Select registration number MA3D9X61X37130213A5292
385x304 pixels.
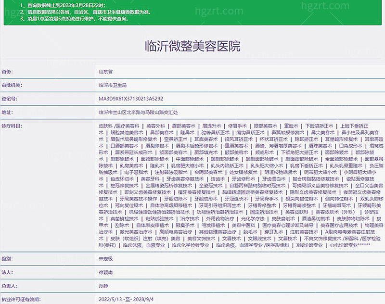click(131, 99)
